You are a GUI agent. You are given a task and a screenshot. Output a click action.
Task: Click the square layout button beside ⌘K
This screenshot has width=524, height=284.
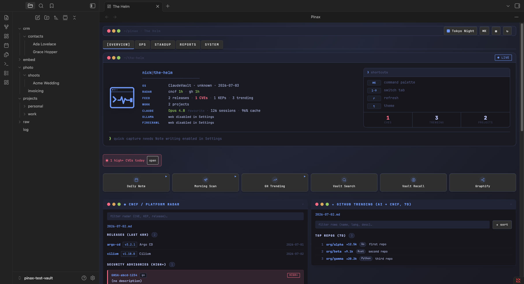pos(496,31)
